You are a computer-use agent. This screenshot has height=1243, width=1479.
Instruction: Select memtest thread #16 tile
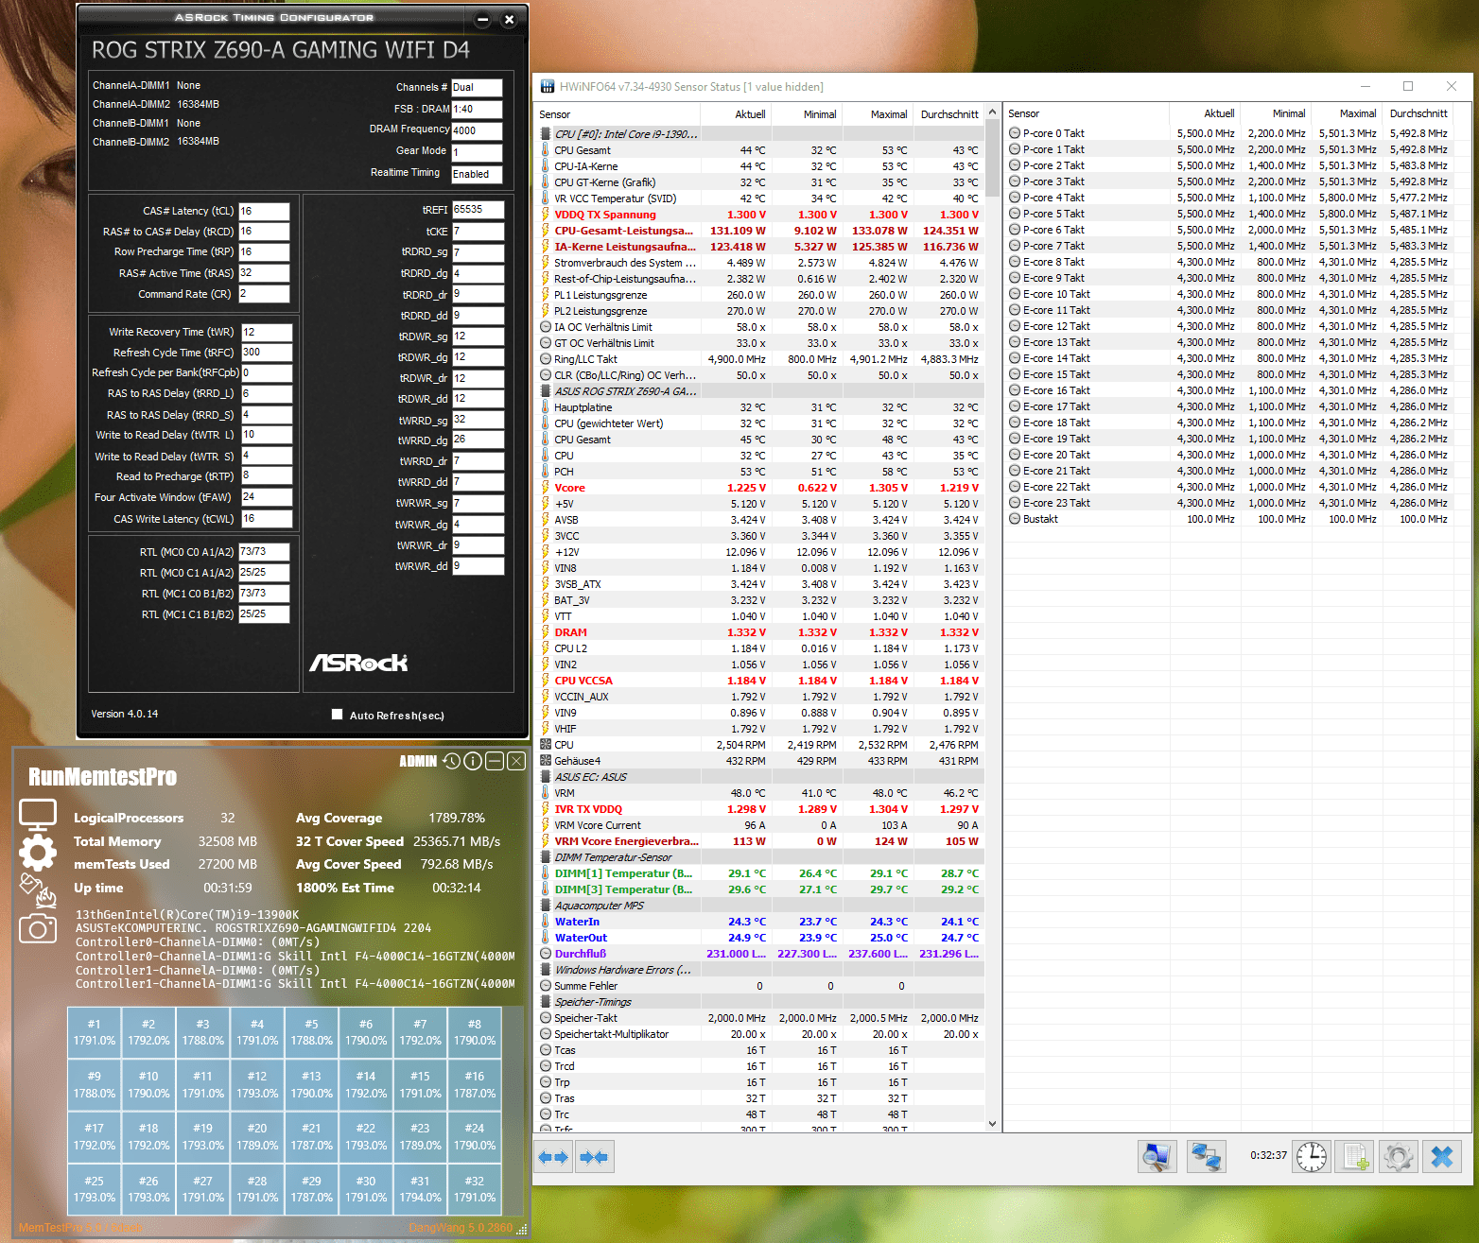[x=475, y=1084]
